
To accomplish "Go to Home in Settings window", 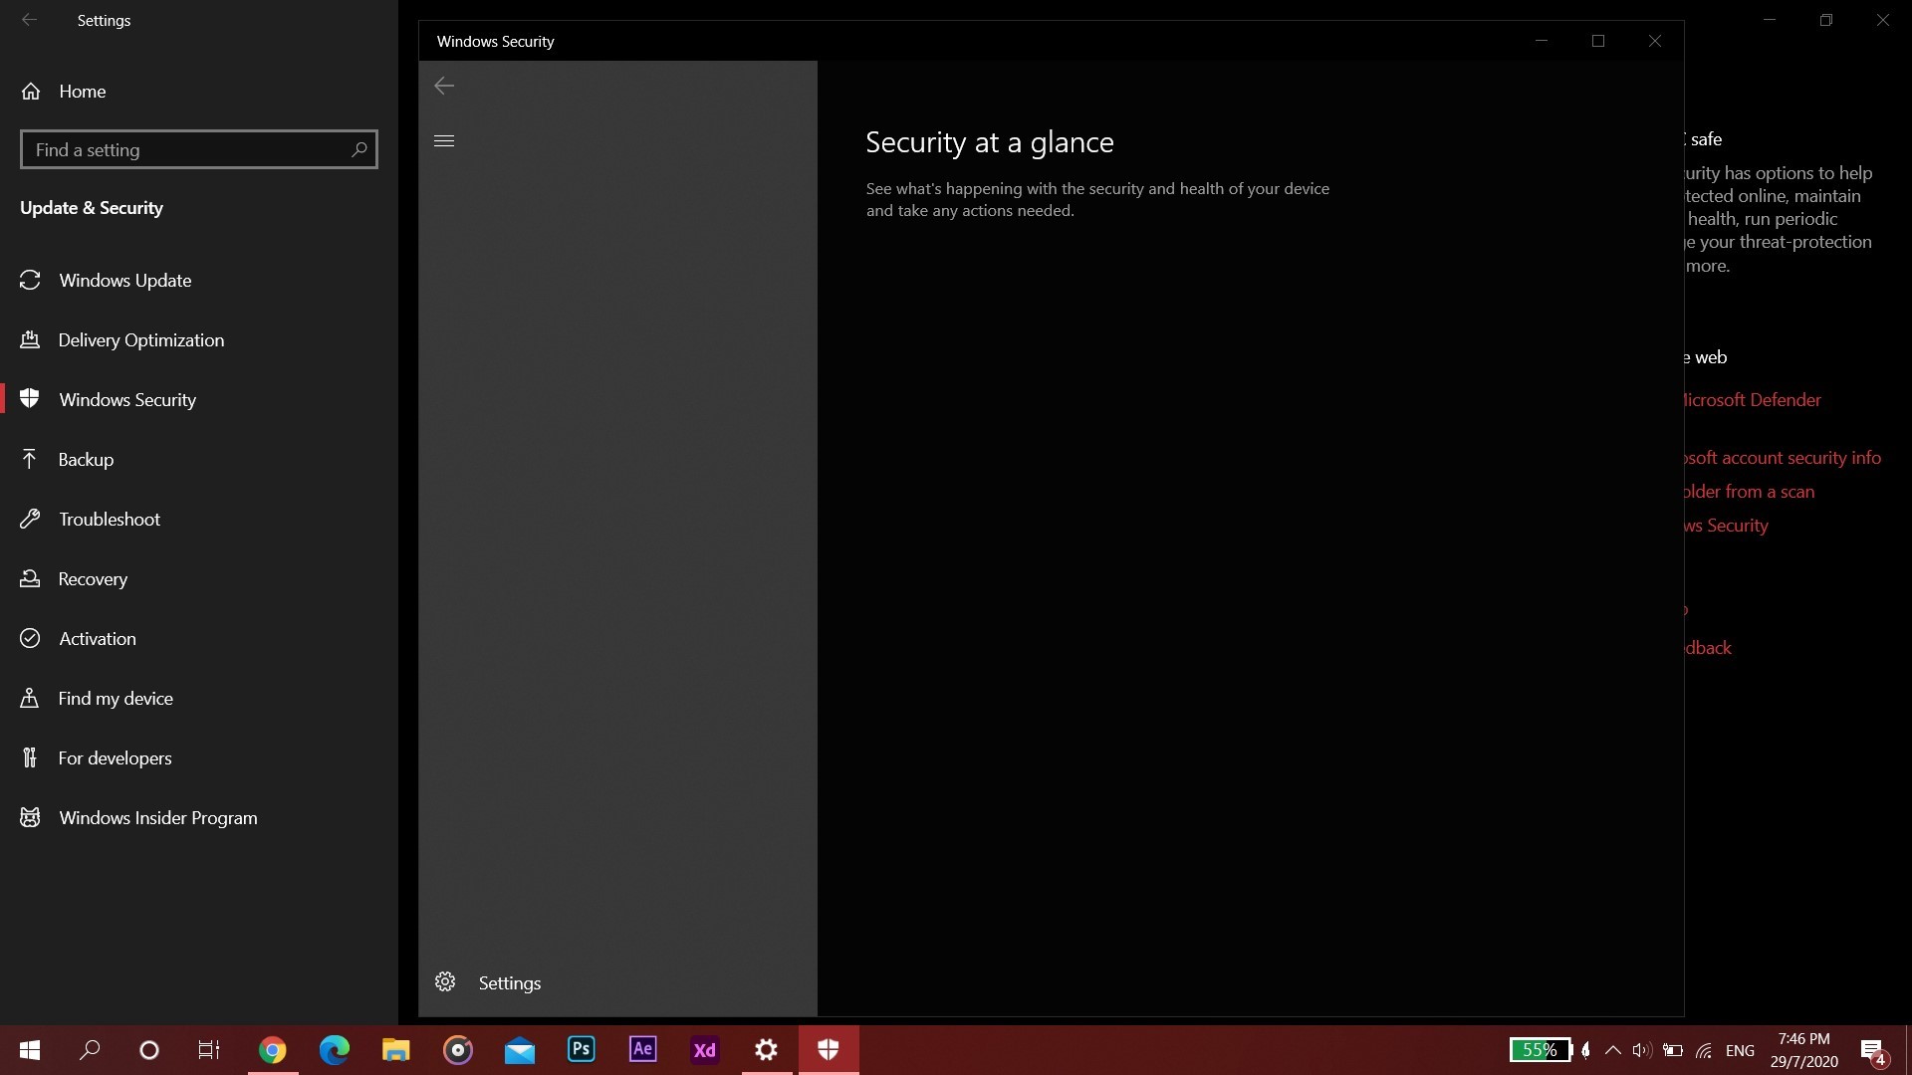I will pyautogui.click(x=199, y=91).
